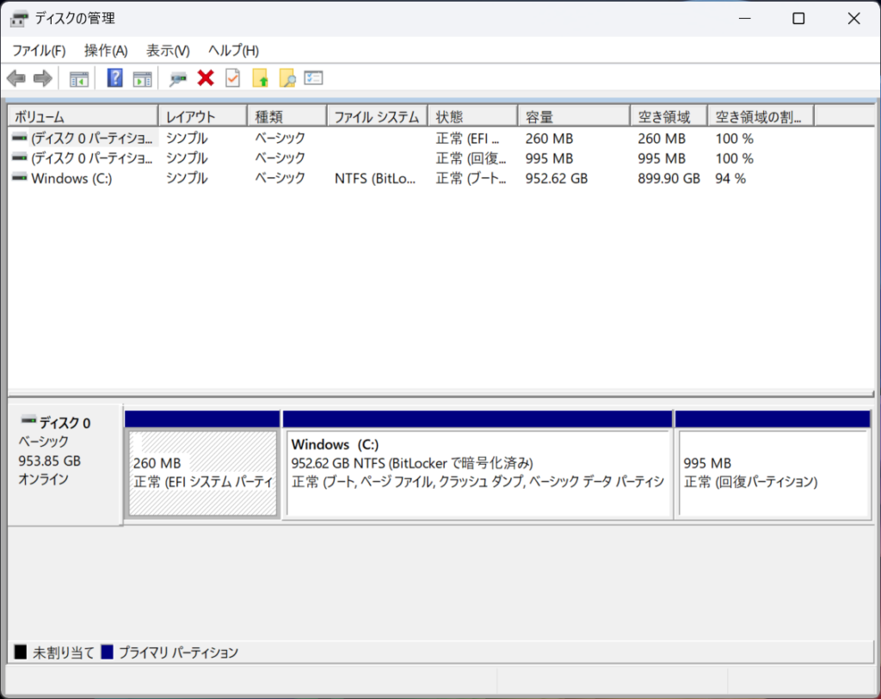Click the Back arrow toolbar icon
The image size is (881, 699).
point(15,78)
